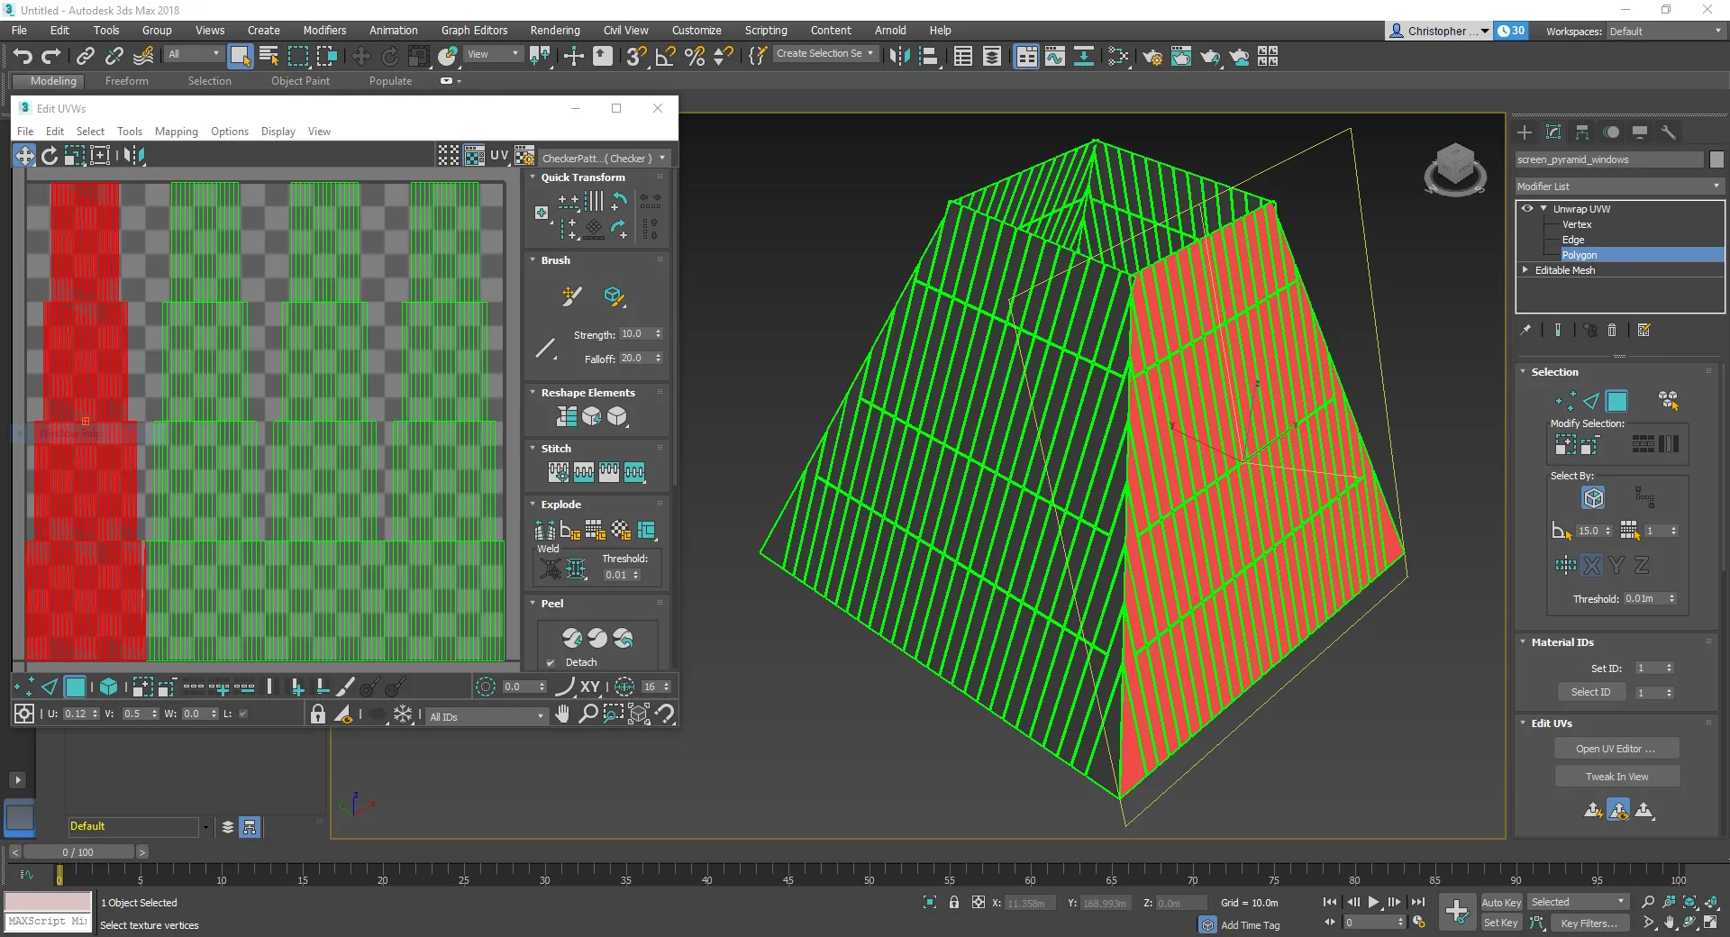Toggle the Detach checkbox in Peel rollout

pos(551,662)
